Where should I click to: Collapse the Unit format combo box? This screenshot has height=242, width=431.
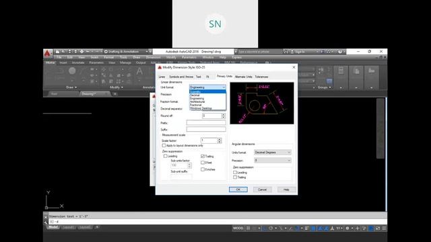point(207,87)
